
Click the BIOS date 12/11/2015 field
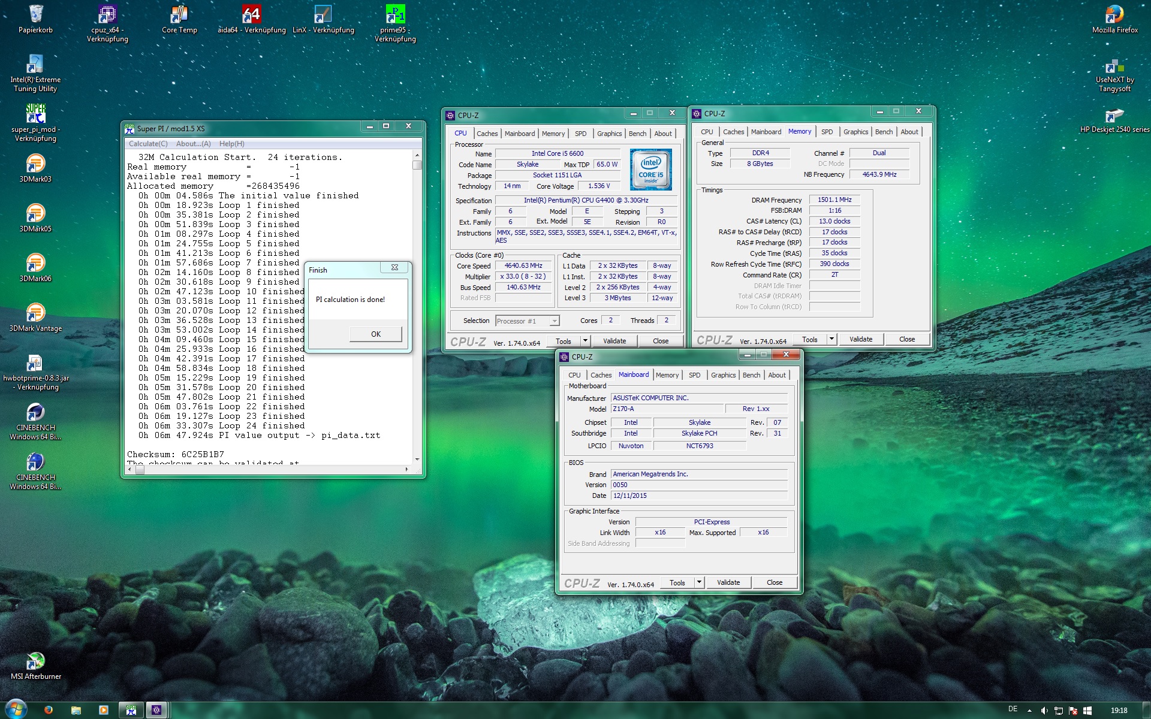click(x=699, y=496)
